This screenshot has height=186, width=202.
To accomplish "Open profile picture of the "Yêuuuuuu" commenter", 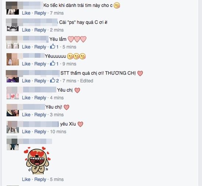I will pos(12,59).
